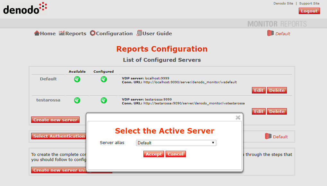Edit the Default server
The width and height of the screenshot is (327, 186).
(259, 90)
